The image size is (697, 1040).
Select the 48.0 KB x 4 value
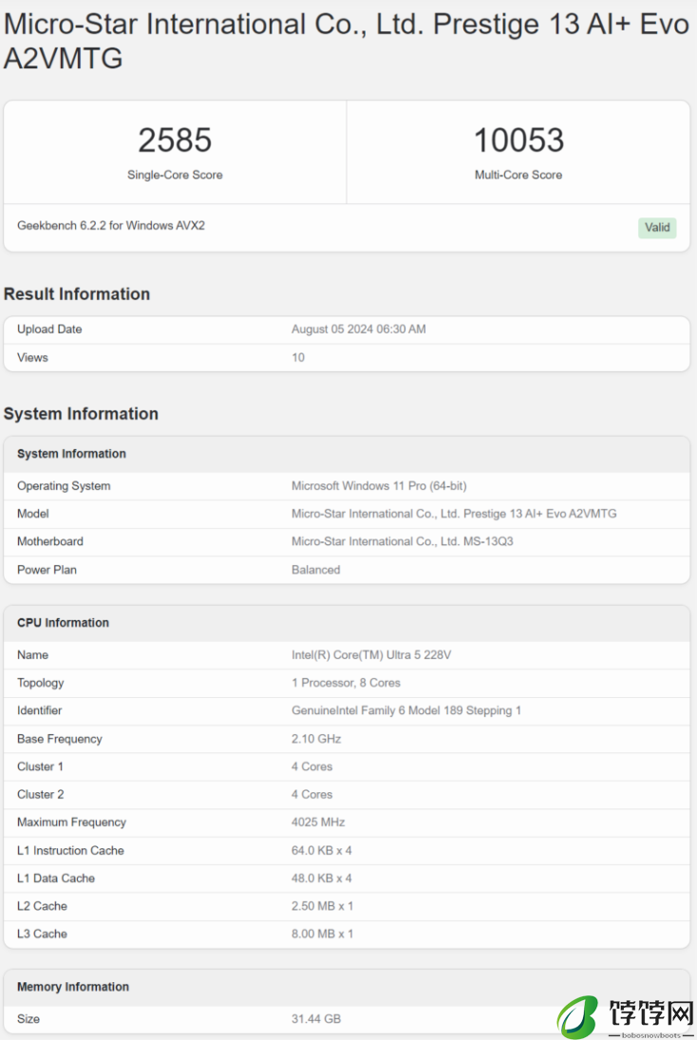(x=322, y=879)
